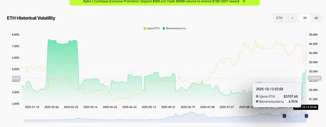326x127 pixels.
Task: Switch to the 60-day volatility period
Action: [x=316, y=18]
